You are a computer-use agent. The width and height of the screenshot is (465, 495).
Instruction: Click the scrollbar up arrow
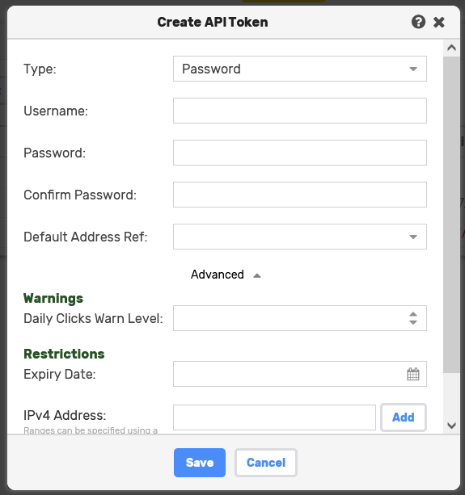pos(451,48)
